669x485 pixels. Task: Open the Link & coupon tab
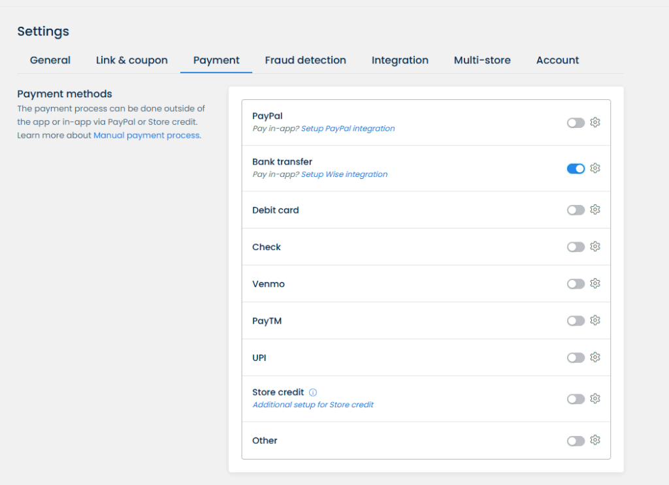132,60
